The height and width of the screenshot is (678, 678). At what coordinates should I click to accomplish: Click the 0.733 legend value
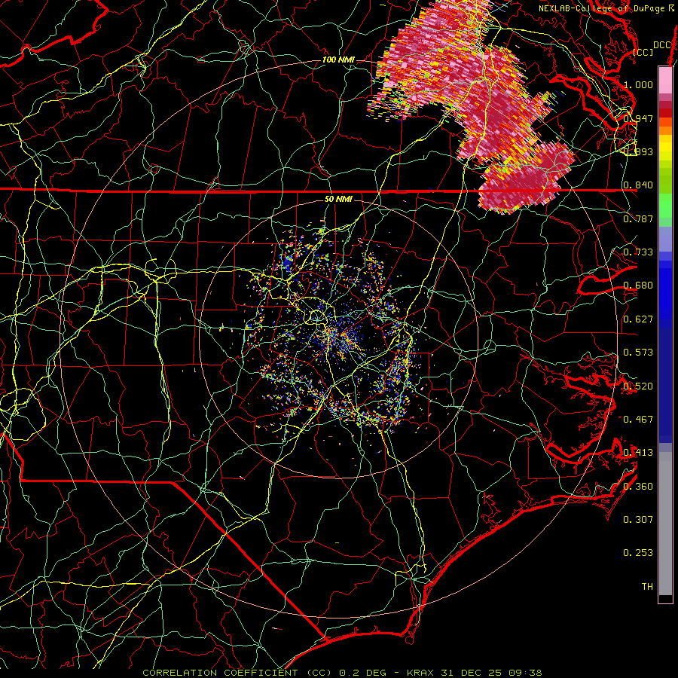point(638,252)
